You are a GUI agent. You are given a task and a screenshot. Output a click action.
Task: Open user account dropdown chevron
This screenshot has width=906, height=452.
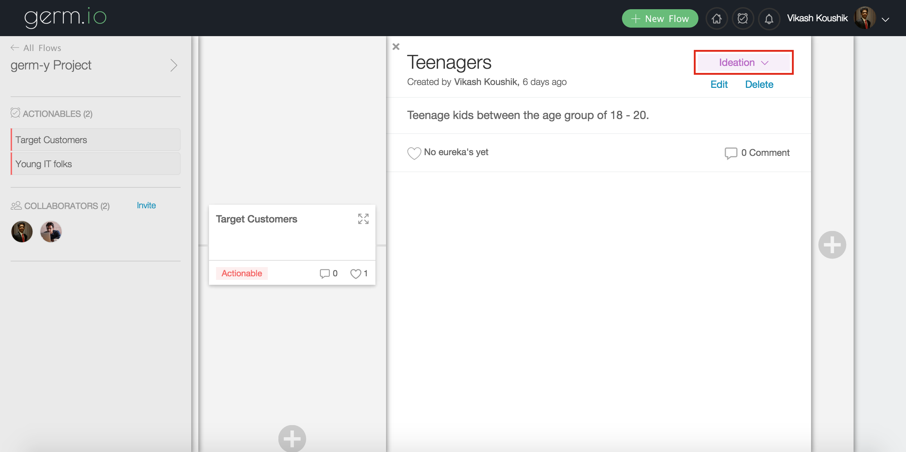coord(885,19)
